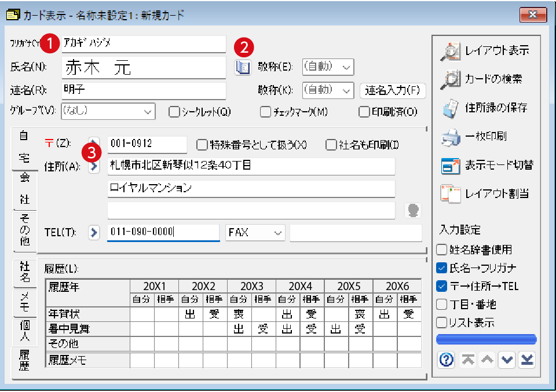Click the dictionary book icon beside furigana field
The image size is (556, 392).
coord(244,66)
